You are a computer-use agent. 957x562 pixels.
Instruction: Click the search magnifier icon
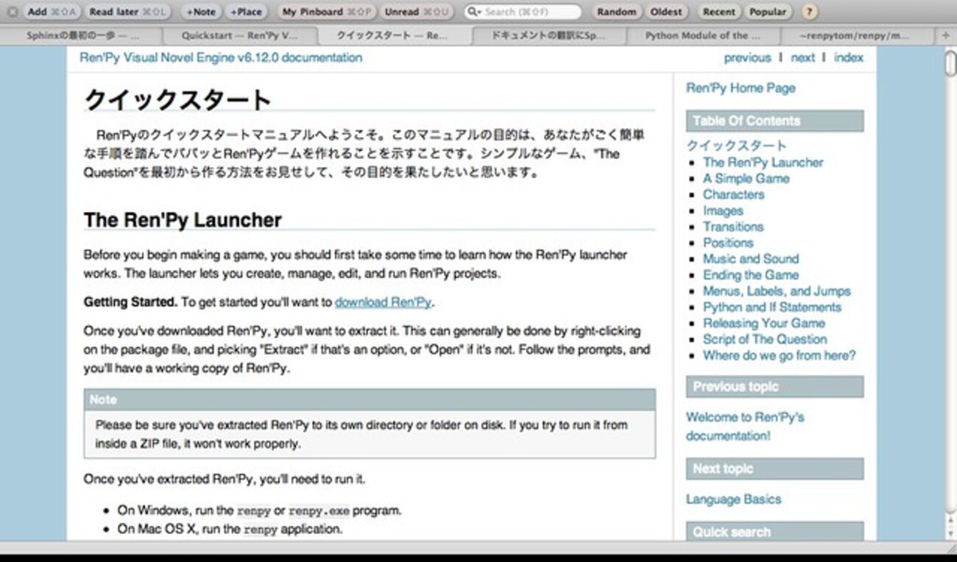click(x=474, y=12)
